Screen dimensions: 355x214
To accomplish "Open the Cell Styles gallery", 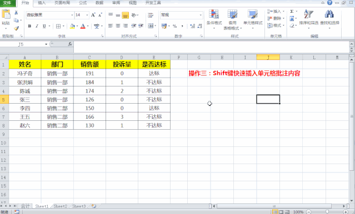I will (253, 19).
